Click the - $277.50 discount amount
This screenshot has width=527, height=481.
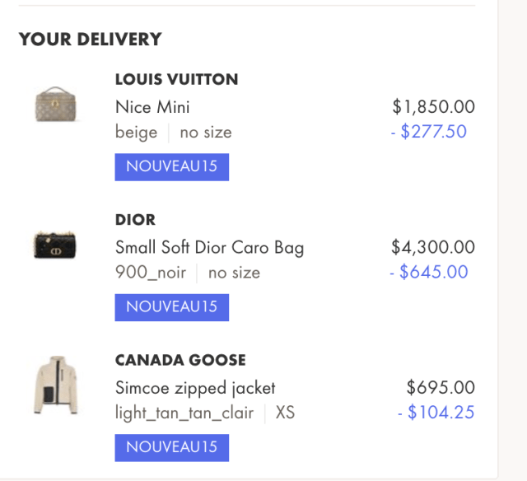point(429,132)
